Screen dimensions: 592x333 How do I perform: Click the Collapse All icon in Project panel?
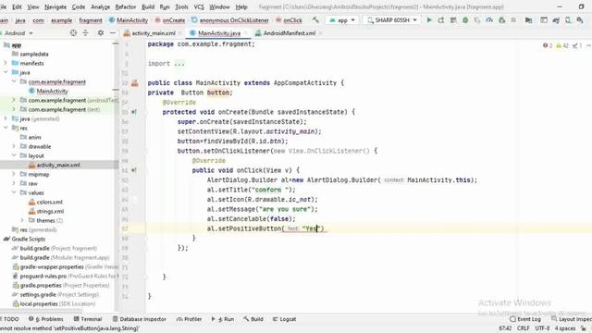pos(85,33)
